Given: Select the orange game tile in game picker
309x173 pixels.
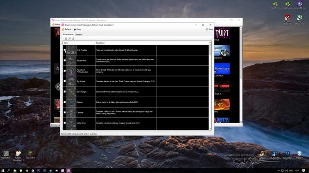Looking at the screenshot, I should (222, 104).
